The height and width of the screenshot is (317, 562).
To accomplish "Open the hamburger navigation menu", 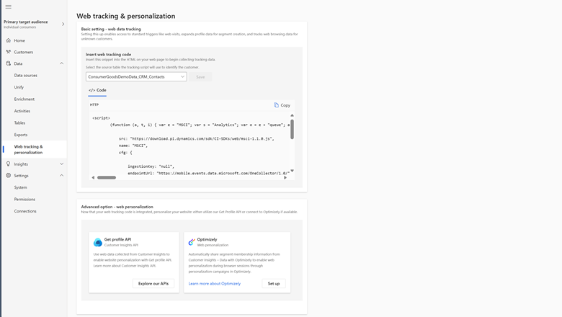I will click(9, 6).
